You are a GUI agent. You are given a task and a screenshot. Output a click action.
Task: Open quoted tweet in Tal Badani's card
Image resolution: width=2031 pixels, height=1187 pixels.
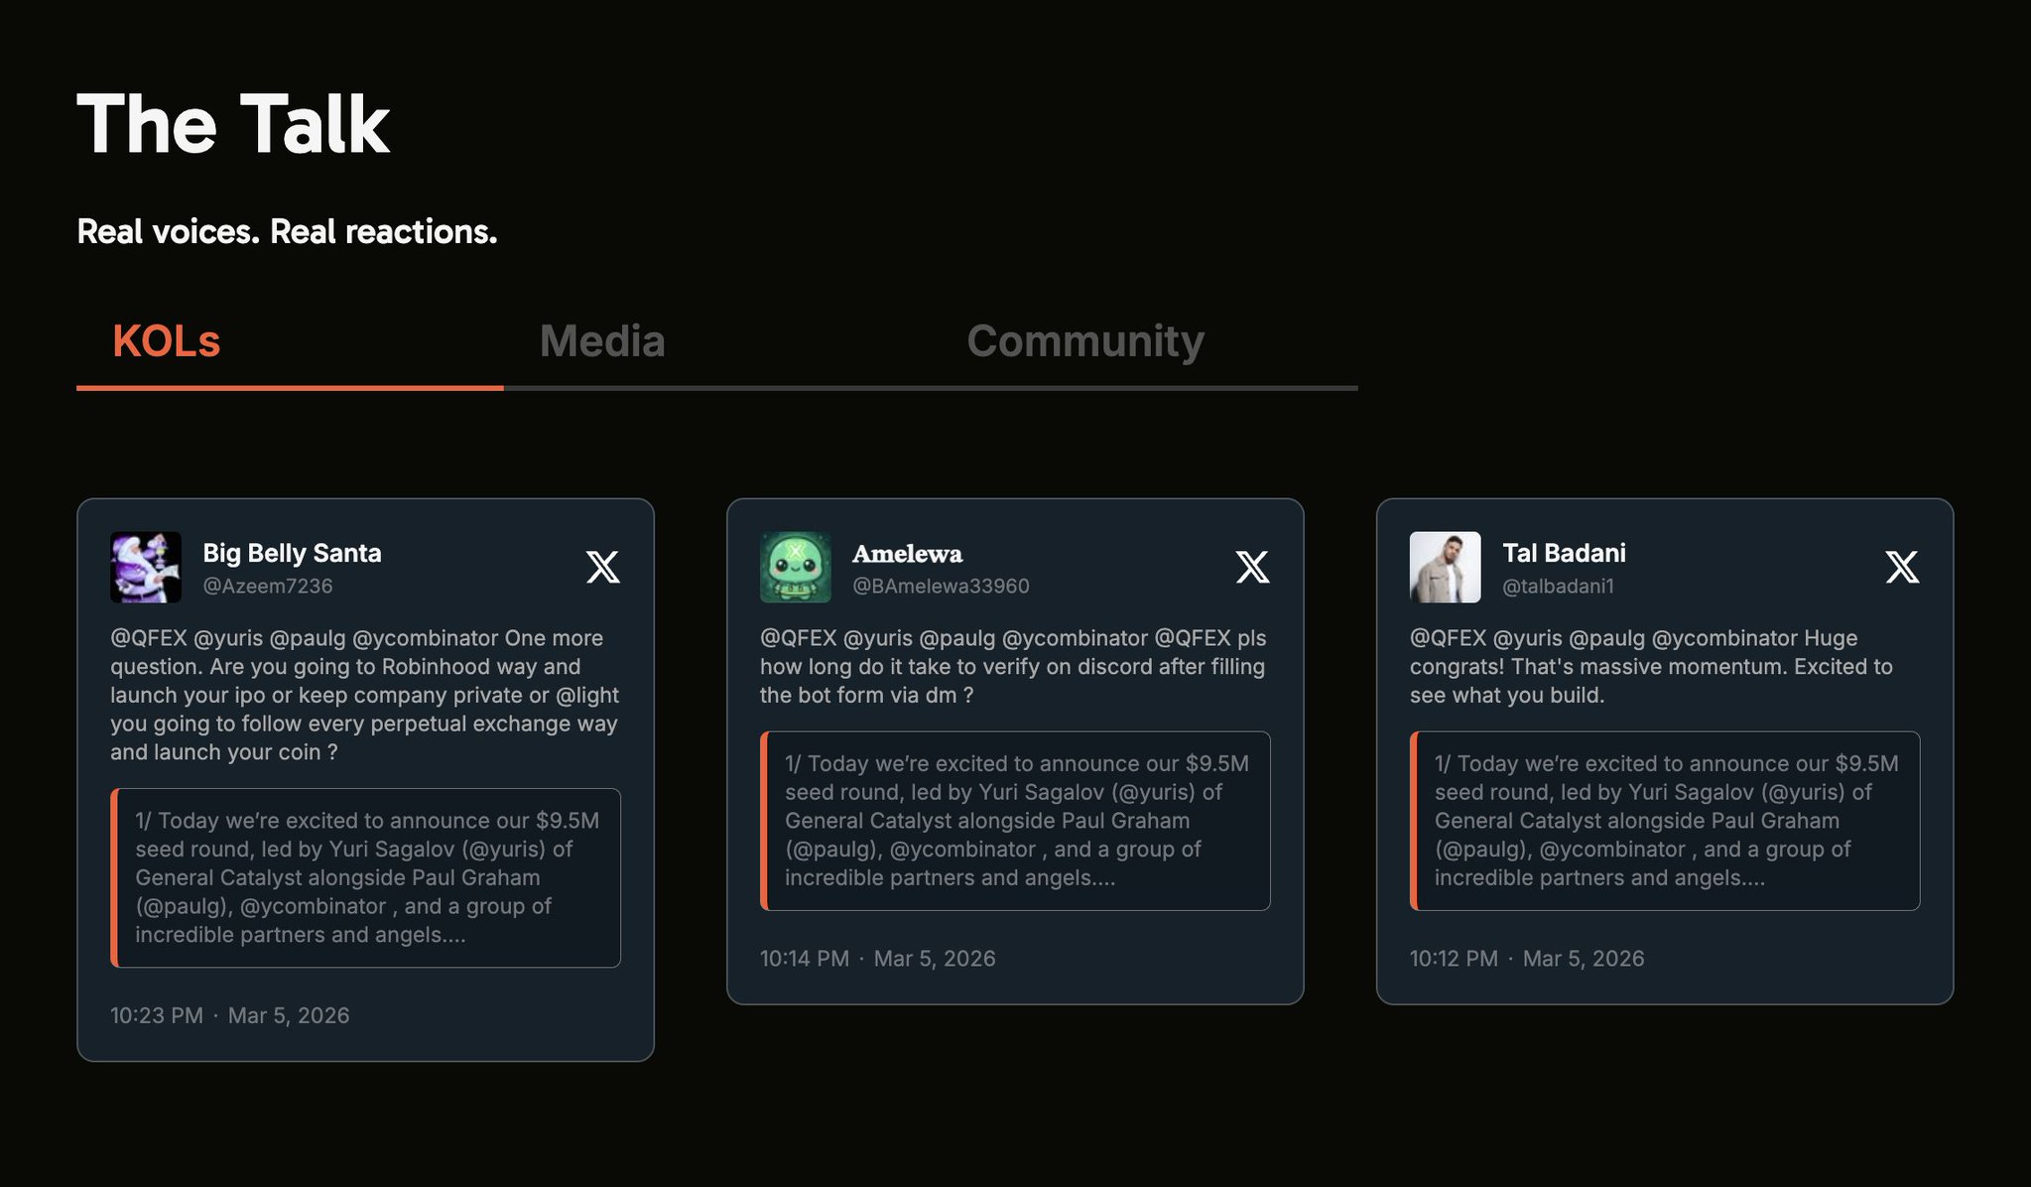click(x=1666, y=821)
